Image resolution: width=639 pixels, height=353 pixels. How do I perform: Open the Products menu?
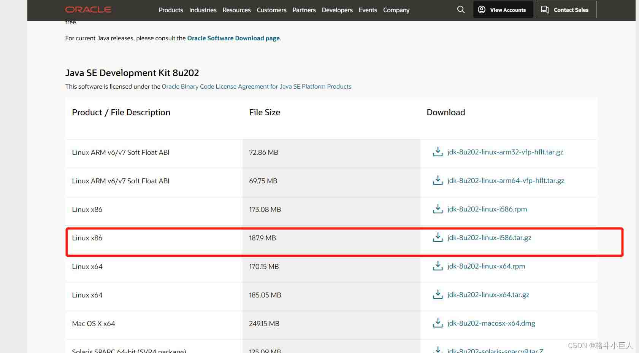click(x=171, y=10)
